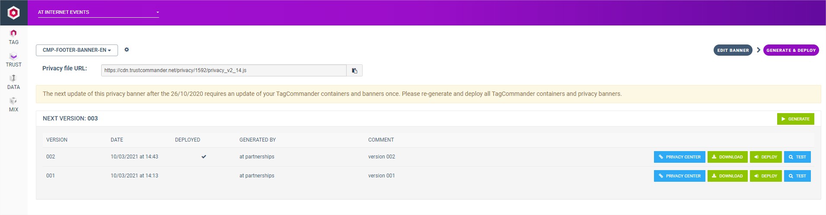This screenshot has height=215, width=826.
Task: Open banner settings gear icon
Action: pos(127,50)
